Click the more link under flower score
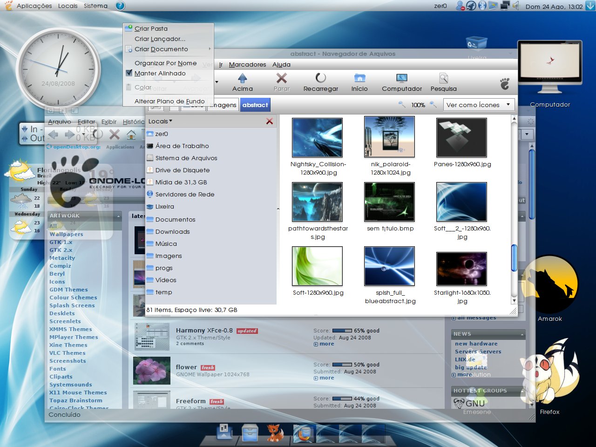596x447 pixels. point(326,378)
